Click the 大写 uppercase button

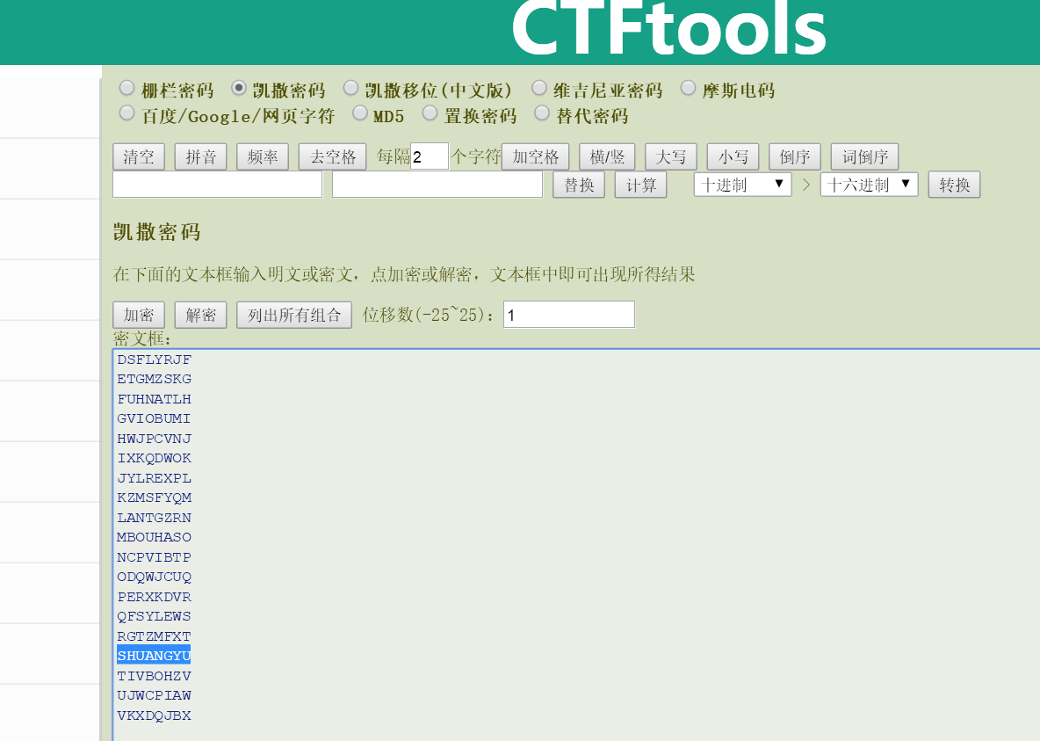click(670, 156)
